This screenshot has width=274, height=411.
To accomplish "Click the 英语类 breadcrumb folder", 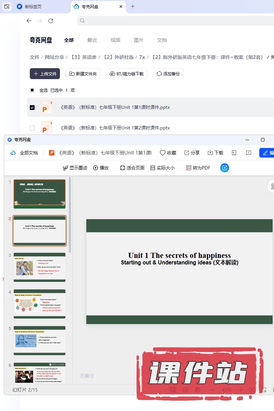I will [84, 57].
